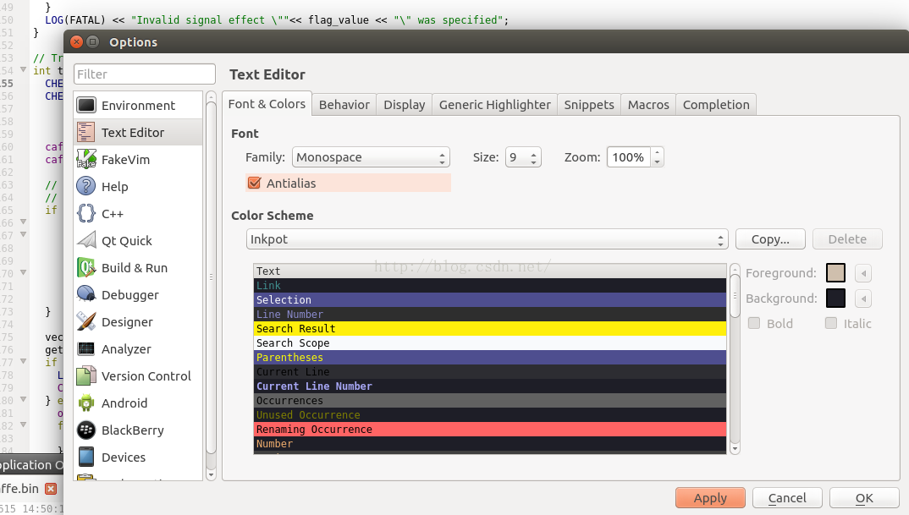This screenshot has width=909, height=515.
Task: Switch to the Font & Colors tab
Action: pos(267,104)
